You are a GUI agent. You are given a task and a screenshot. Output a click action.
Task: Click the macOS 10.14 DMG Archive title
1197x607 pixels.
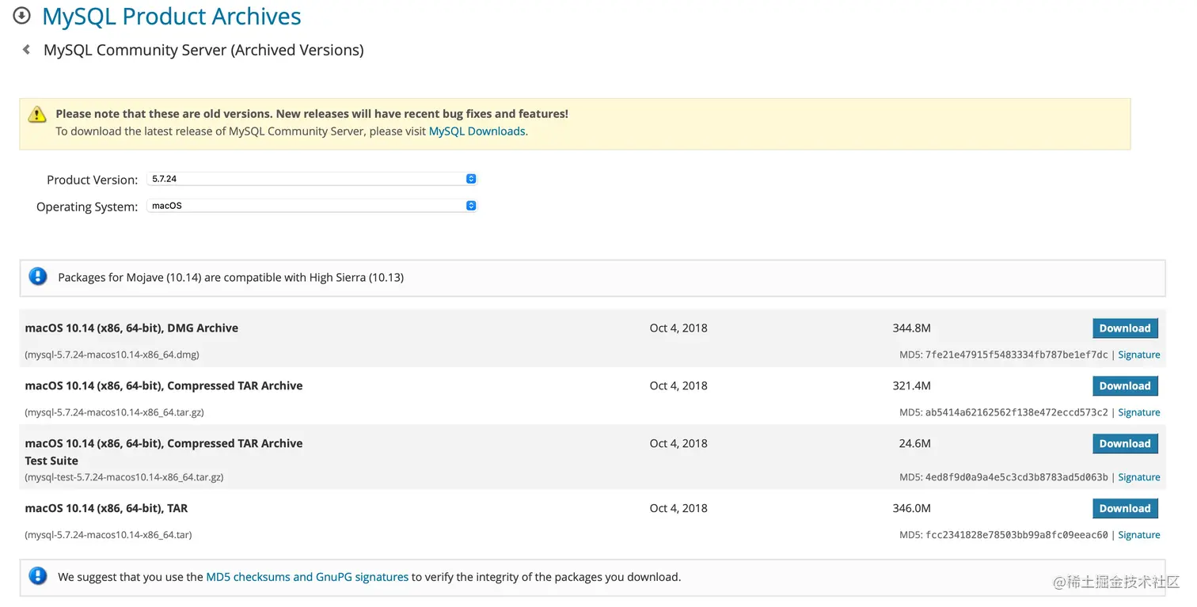(131, 328)
